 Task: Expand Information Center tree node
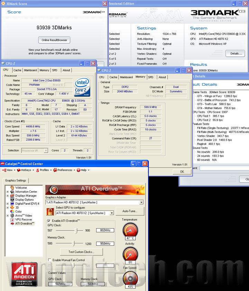[x=8, y=192]
